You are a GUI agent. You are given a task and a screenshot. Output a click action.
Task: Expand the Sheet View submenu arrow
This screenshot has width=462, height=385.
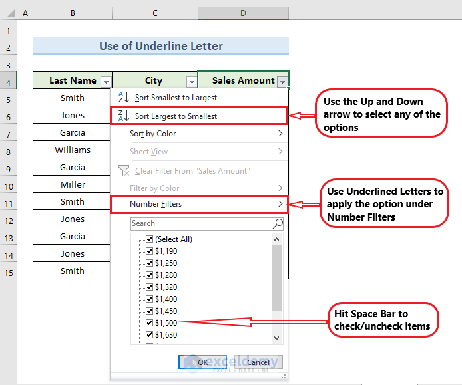(280, 152)
